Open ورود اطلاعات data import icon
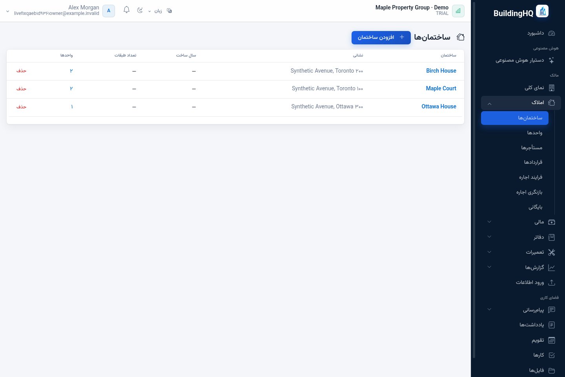This screenshot has height=377, width=565. [552, 282]
